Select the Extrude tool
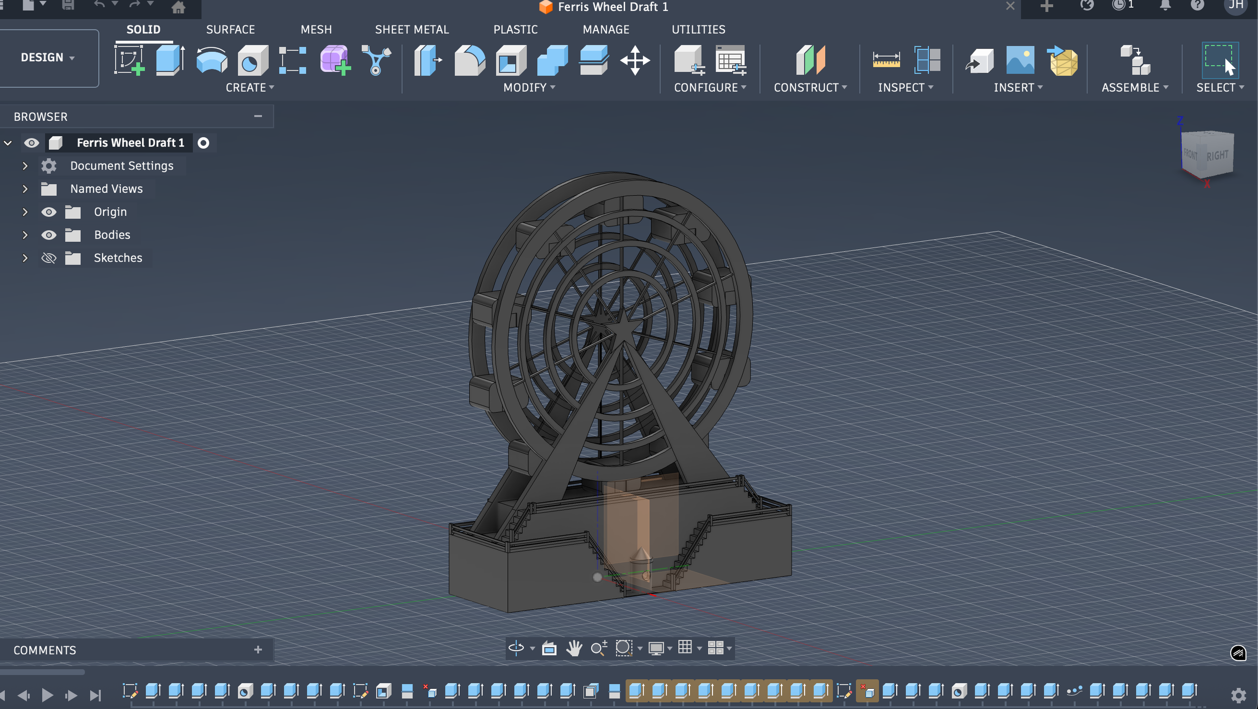 (170, 60)
